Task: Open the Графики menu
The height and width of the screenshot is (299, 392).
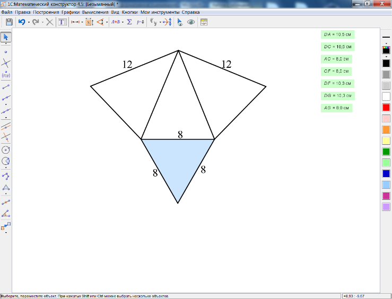Action: coord(71,12)
